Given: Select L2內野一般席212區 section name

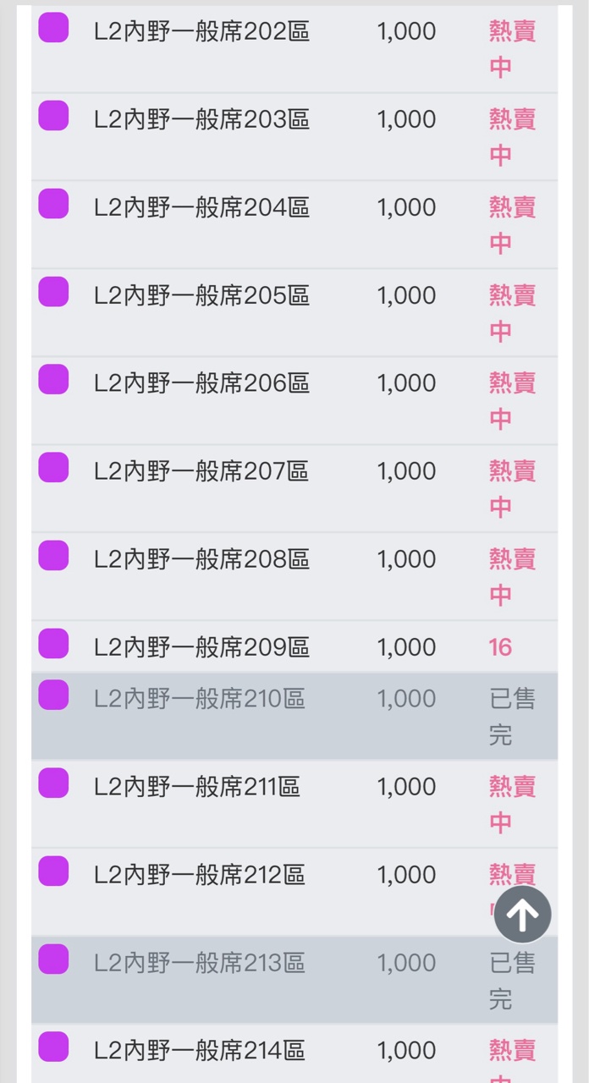Looking at the screenshot, I should [200, 876].
